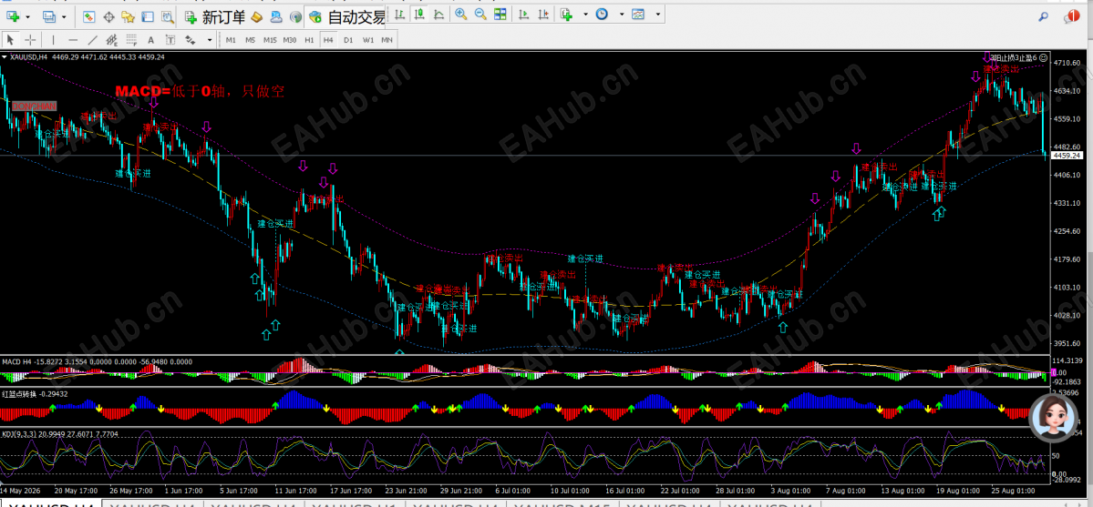Select the DONCHIAN label on chart
1093x507 pixels.
[x=34, y=106]
